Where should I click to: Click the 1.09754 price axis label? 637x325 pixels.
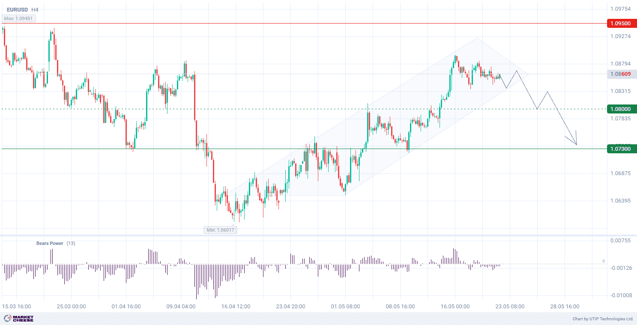pos(621,9)
